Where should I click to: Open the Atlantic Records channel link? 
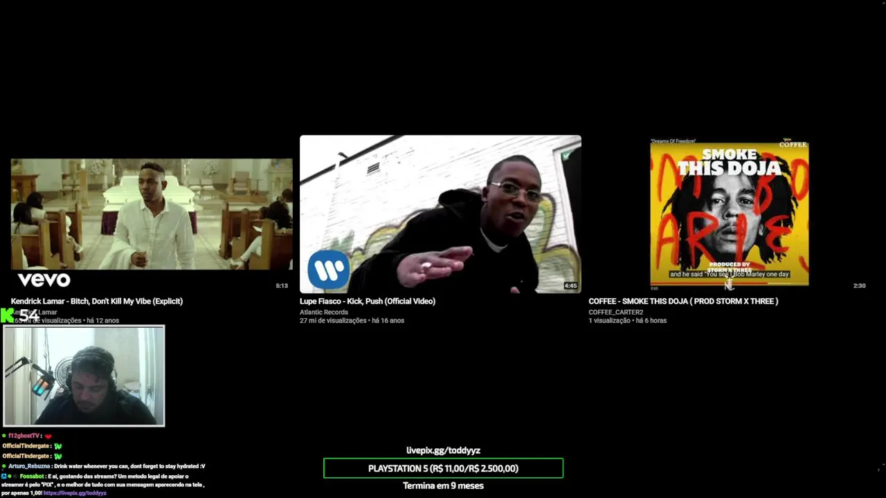pos(324,313)
